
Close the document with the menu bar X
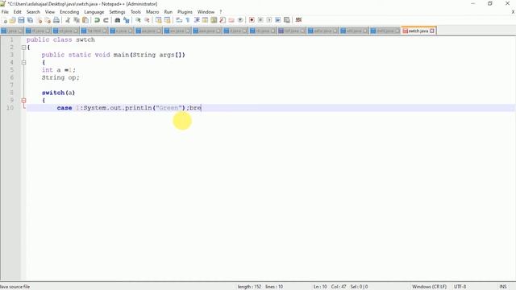[513, 12]
